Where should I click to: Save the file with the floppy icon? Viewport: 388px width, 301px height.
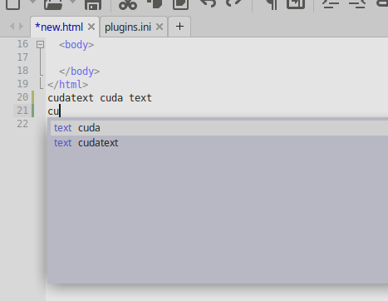click(x=93, y=4)
